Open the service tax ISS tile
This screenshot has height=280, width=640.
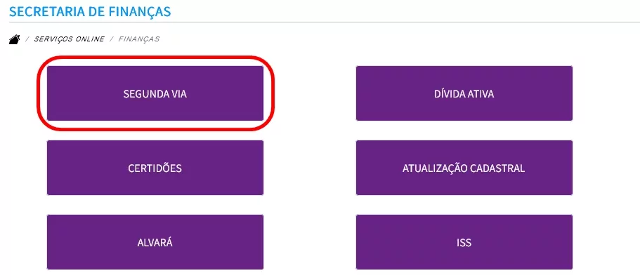point(464,242)
